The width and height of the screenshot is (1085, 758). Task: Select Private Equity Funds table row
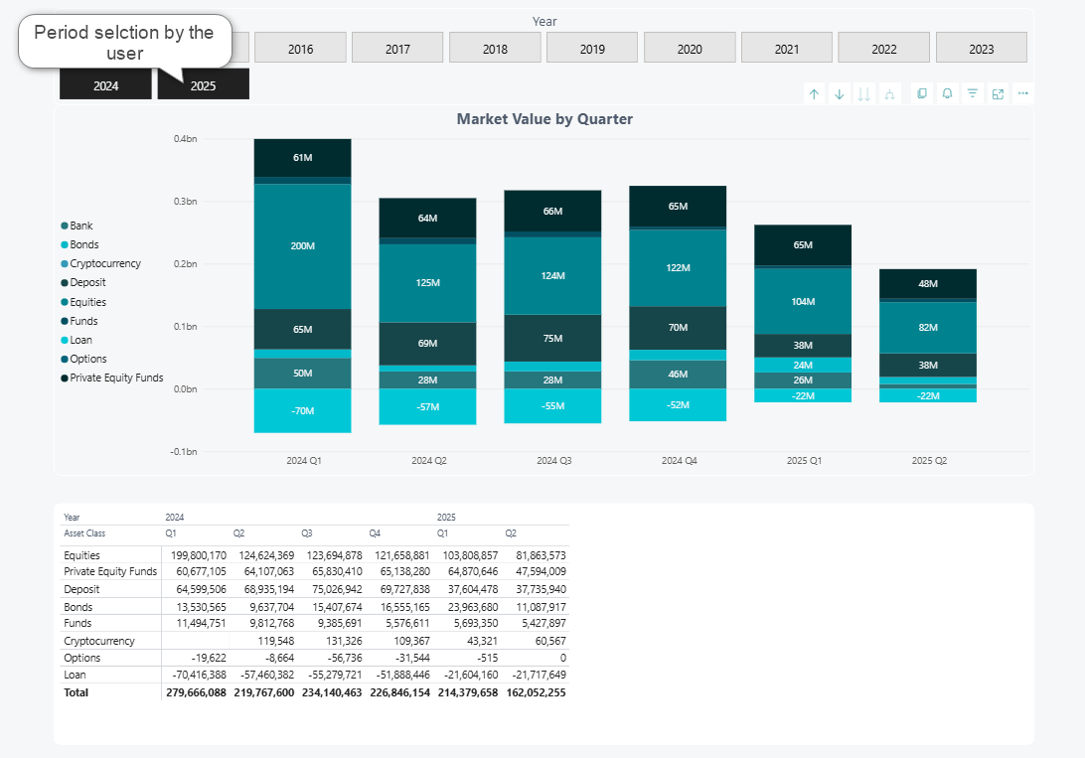click(110, 571)
